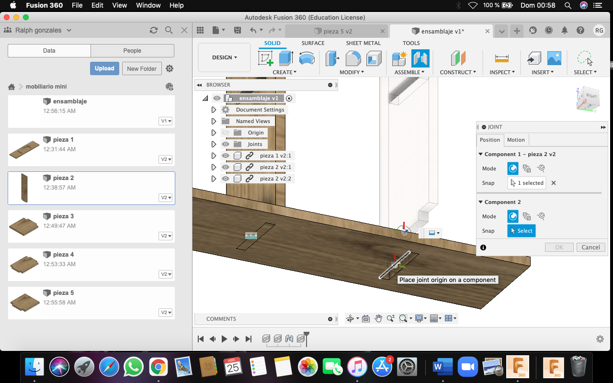
Task: Hide the pieza 1 v2:1 component
Action: pyautogui.click(x=226, y=156)
